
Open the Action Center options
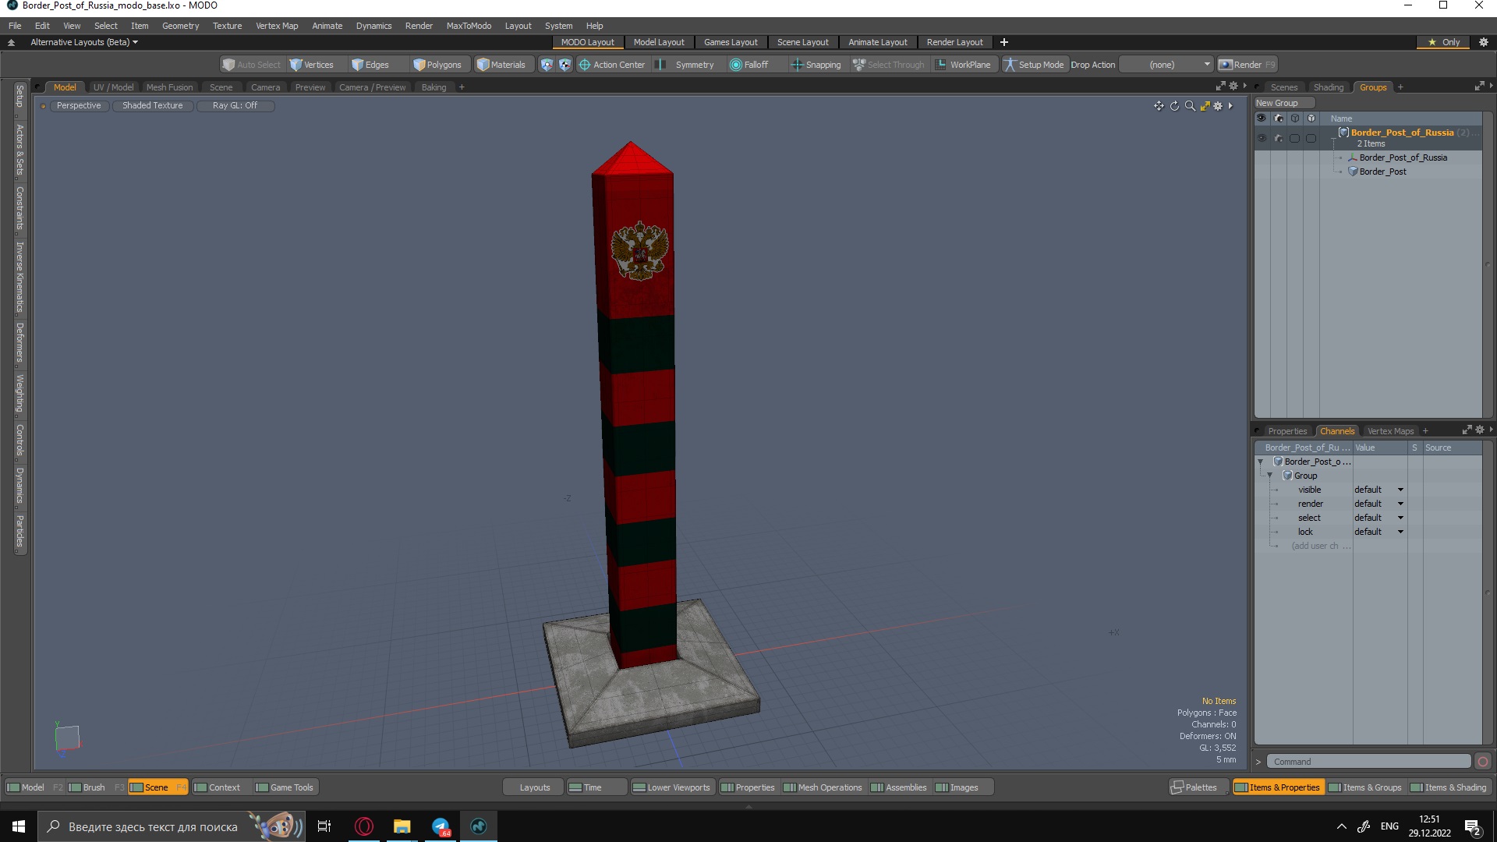tap(612, 65)
